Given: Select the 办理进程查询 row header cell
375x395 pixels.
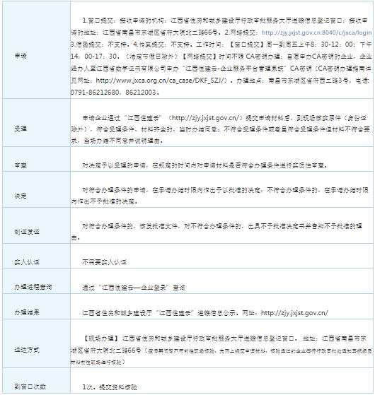Looking at the screenshot, I should 36,281.
